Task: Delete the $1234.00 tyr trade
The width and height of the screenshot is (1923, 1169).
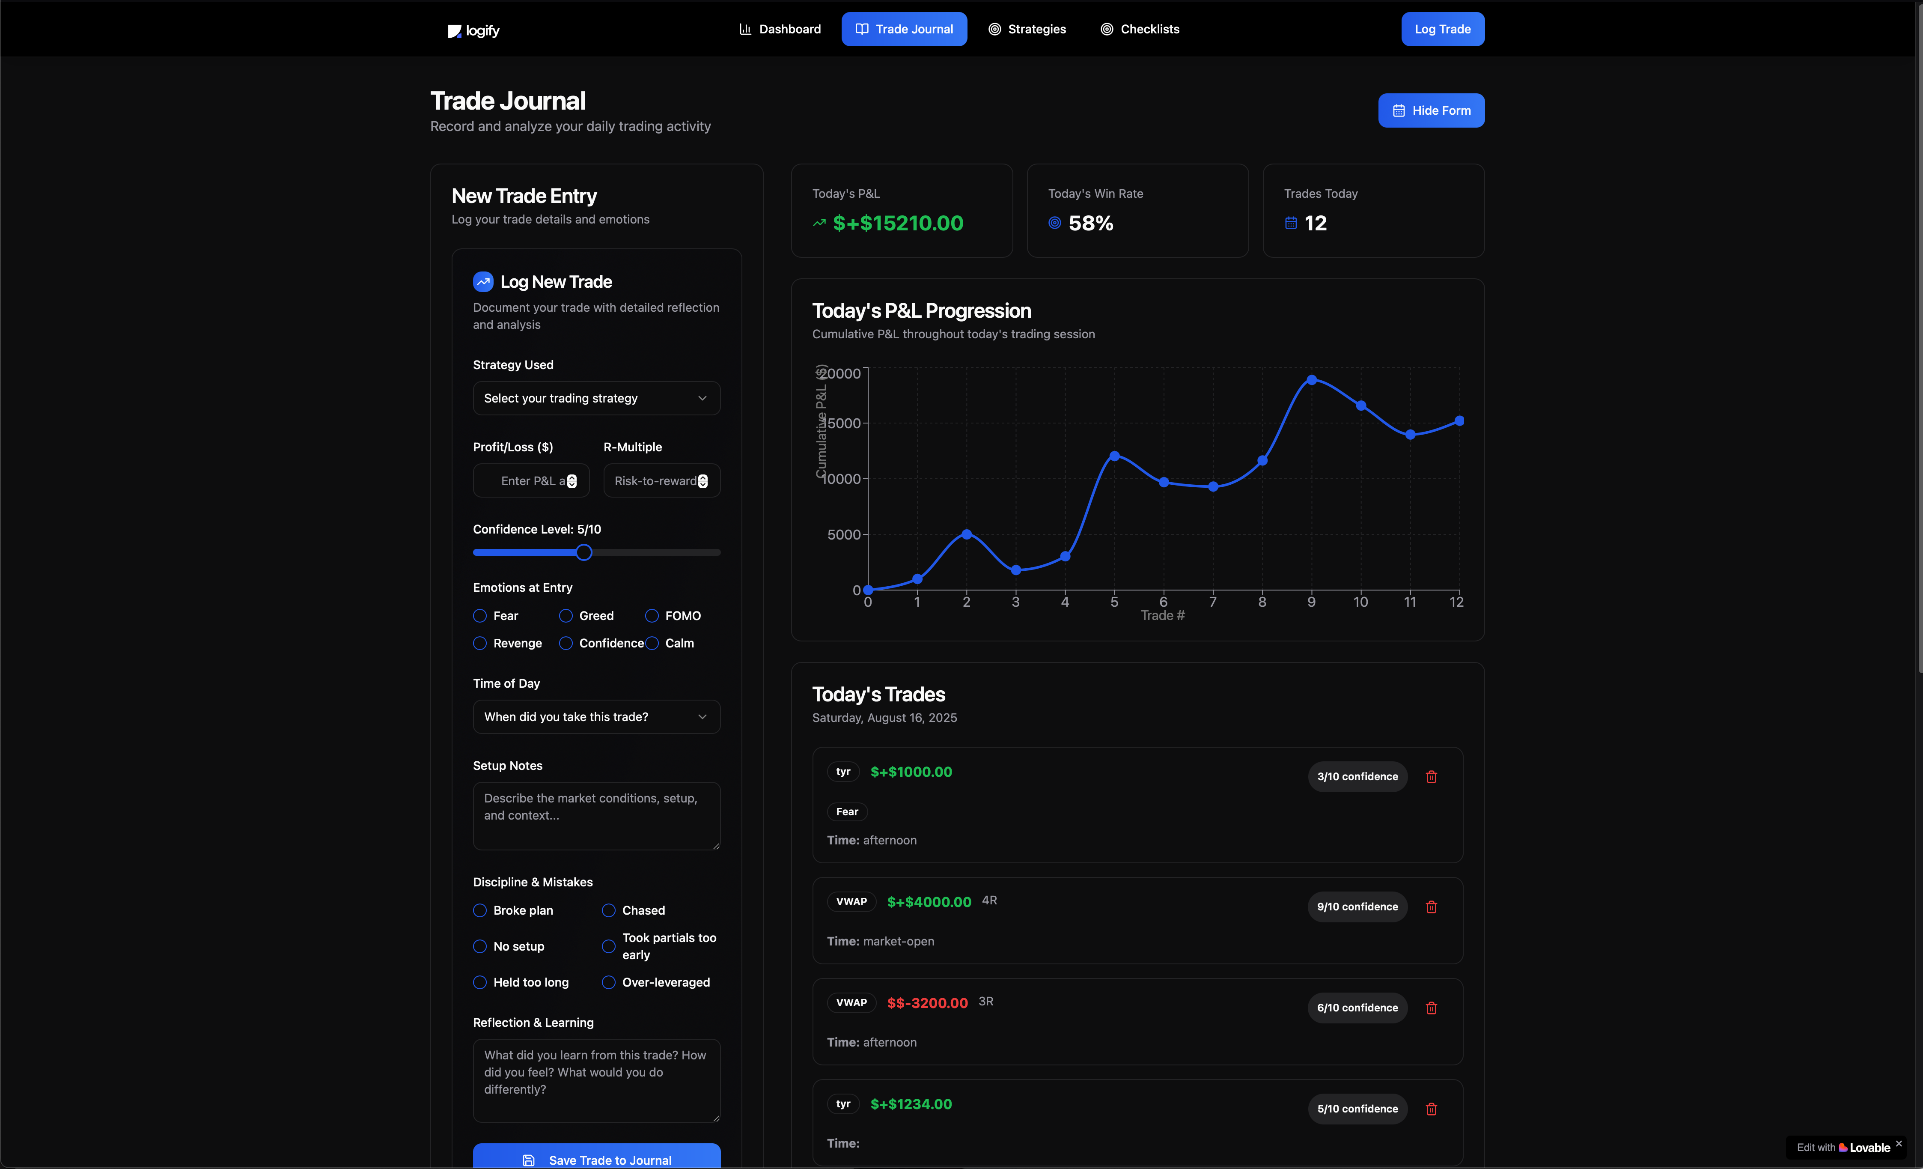Action: (x=1431, y=1108)
